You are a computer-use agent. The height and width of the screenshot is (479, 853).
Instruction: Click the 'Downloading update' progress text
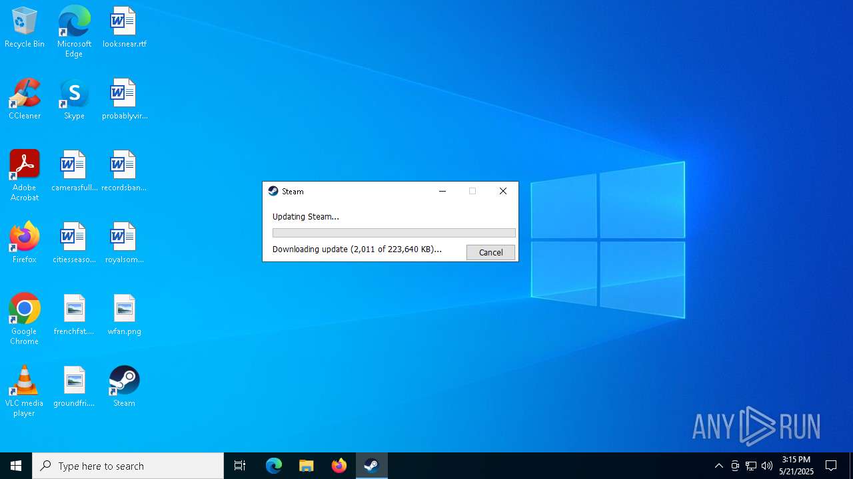(357, 249)
